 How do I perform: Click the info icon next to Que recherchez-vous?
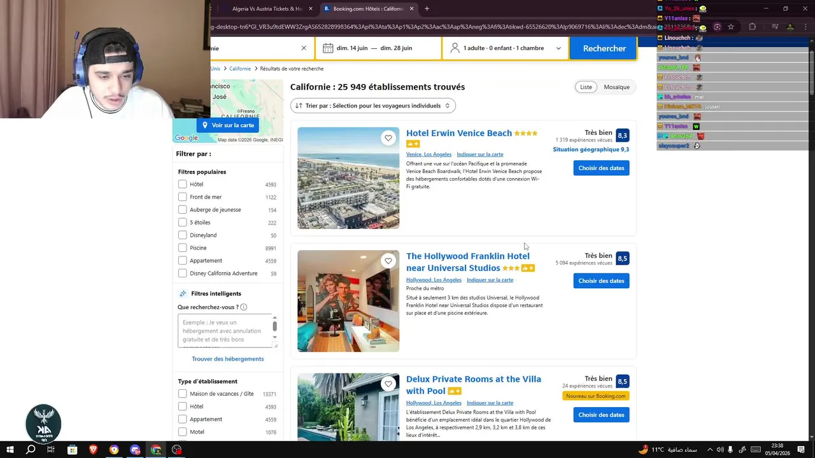tap(243, 307)
